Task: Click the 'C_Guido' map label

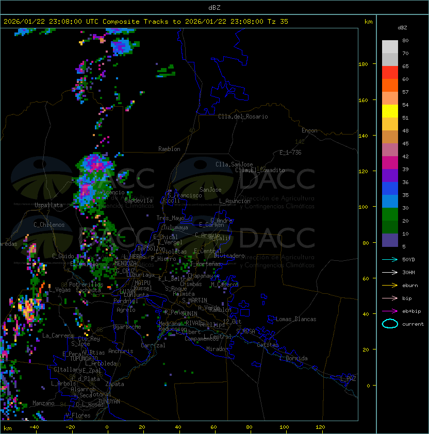Action: pos(63,256)
